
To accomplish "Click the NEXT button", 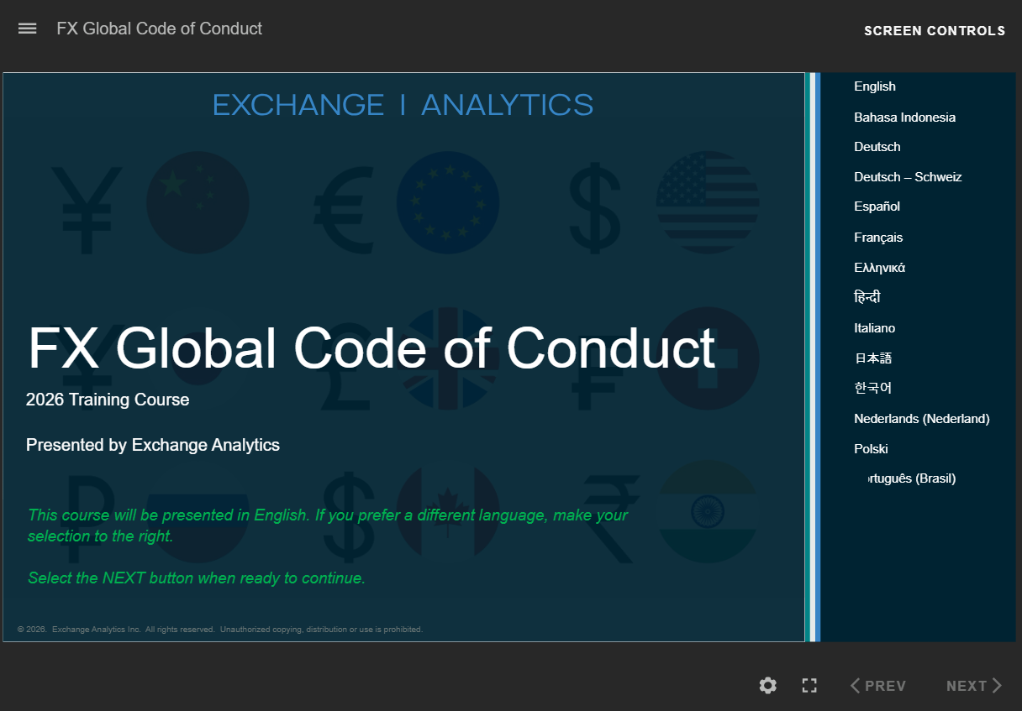I will click(x=974, y=686).
